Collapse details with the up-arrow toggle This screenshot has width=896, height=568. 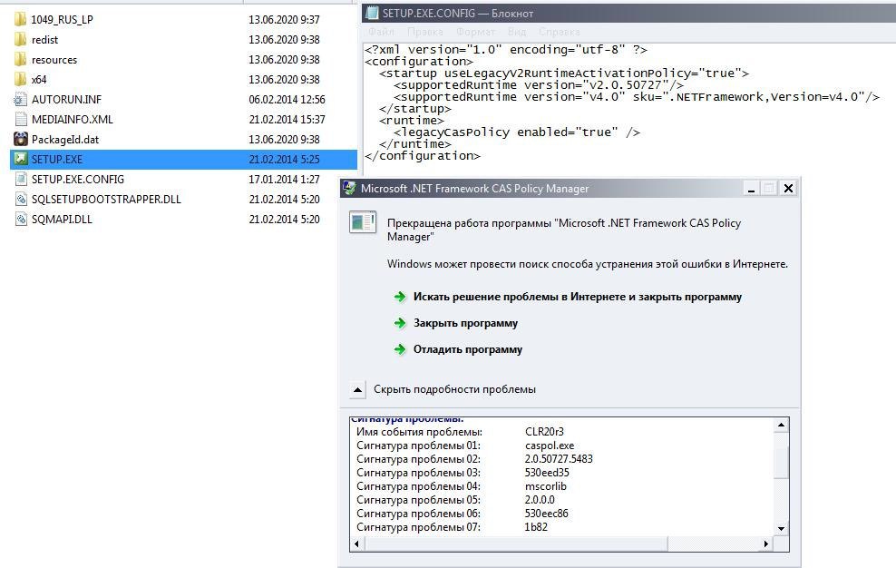tap(357, 389)
